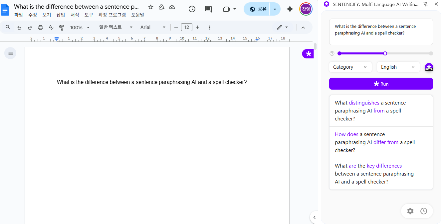Open the zoom 100% dropdown
Viewport: 442px width, 224px height.
pyautogui.click(x=80, y=27)
